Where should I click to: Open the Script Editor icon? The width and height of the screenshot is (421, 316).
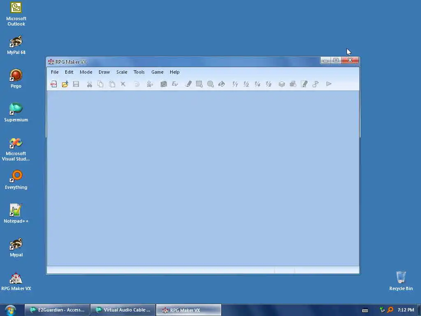[x=304, y=84]
